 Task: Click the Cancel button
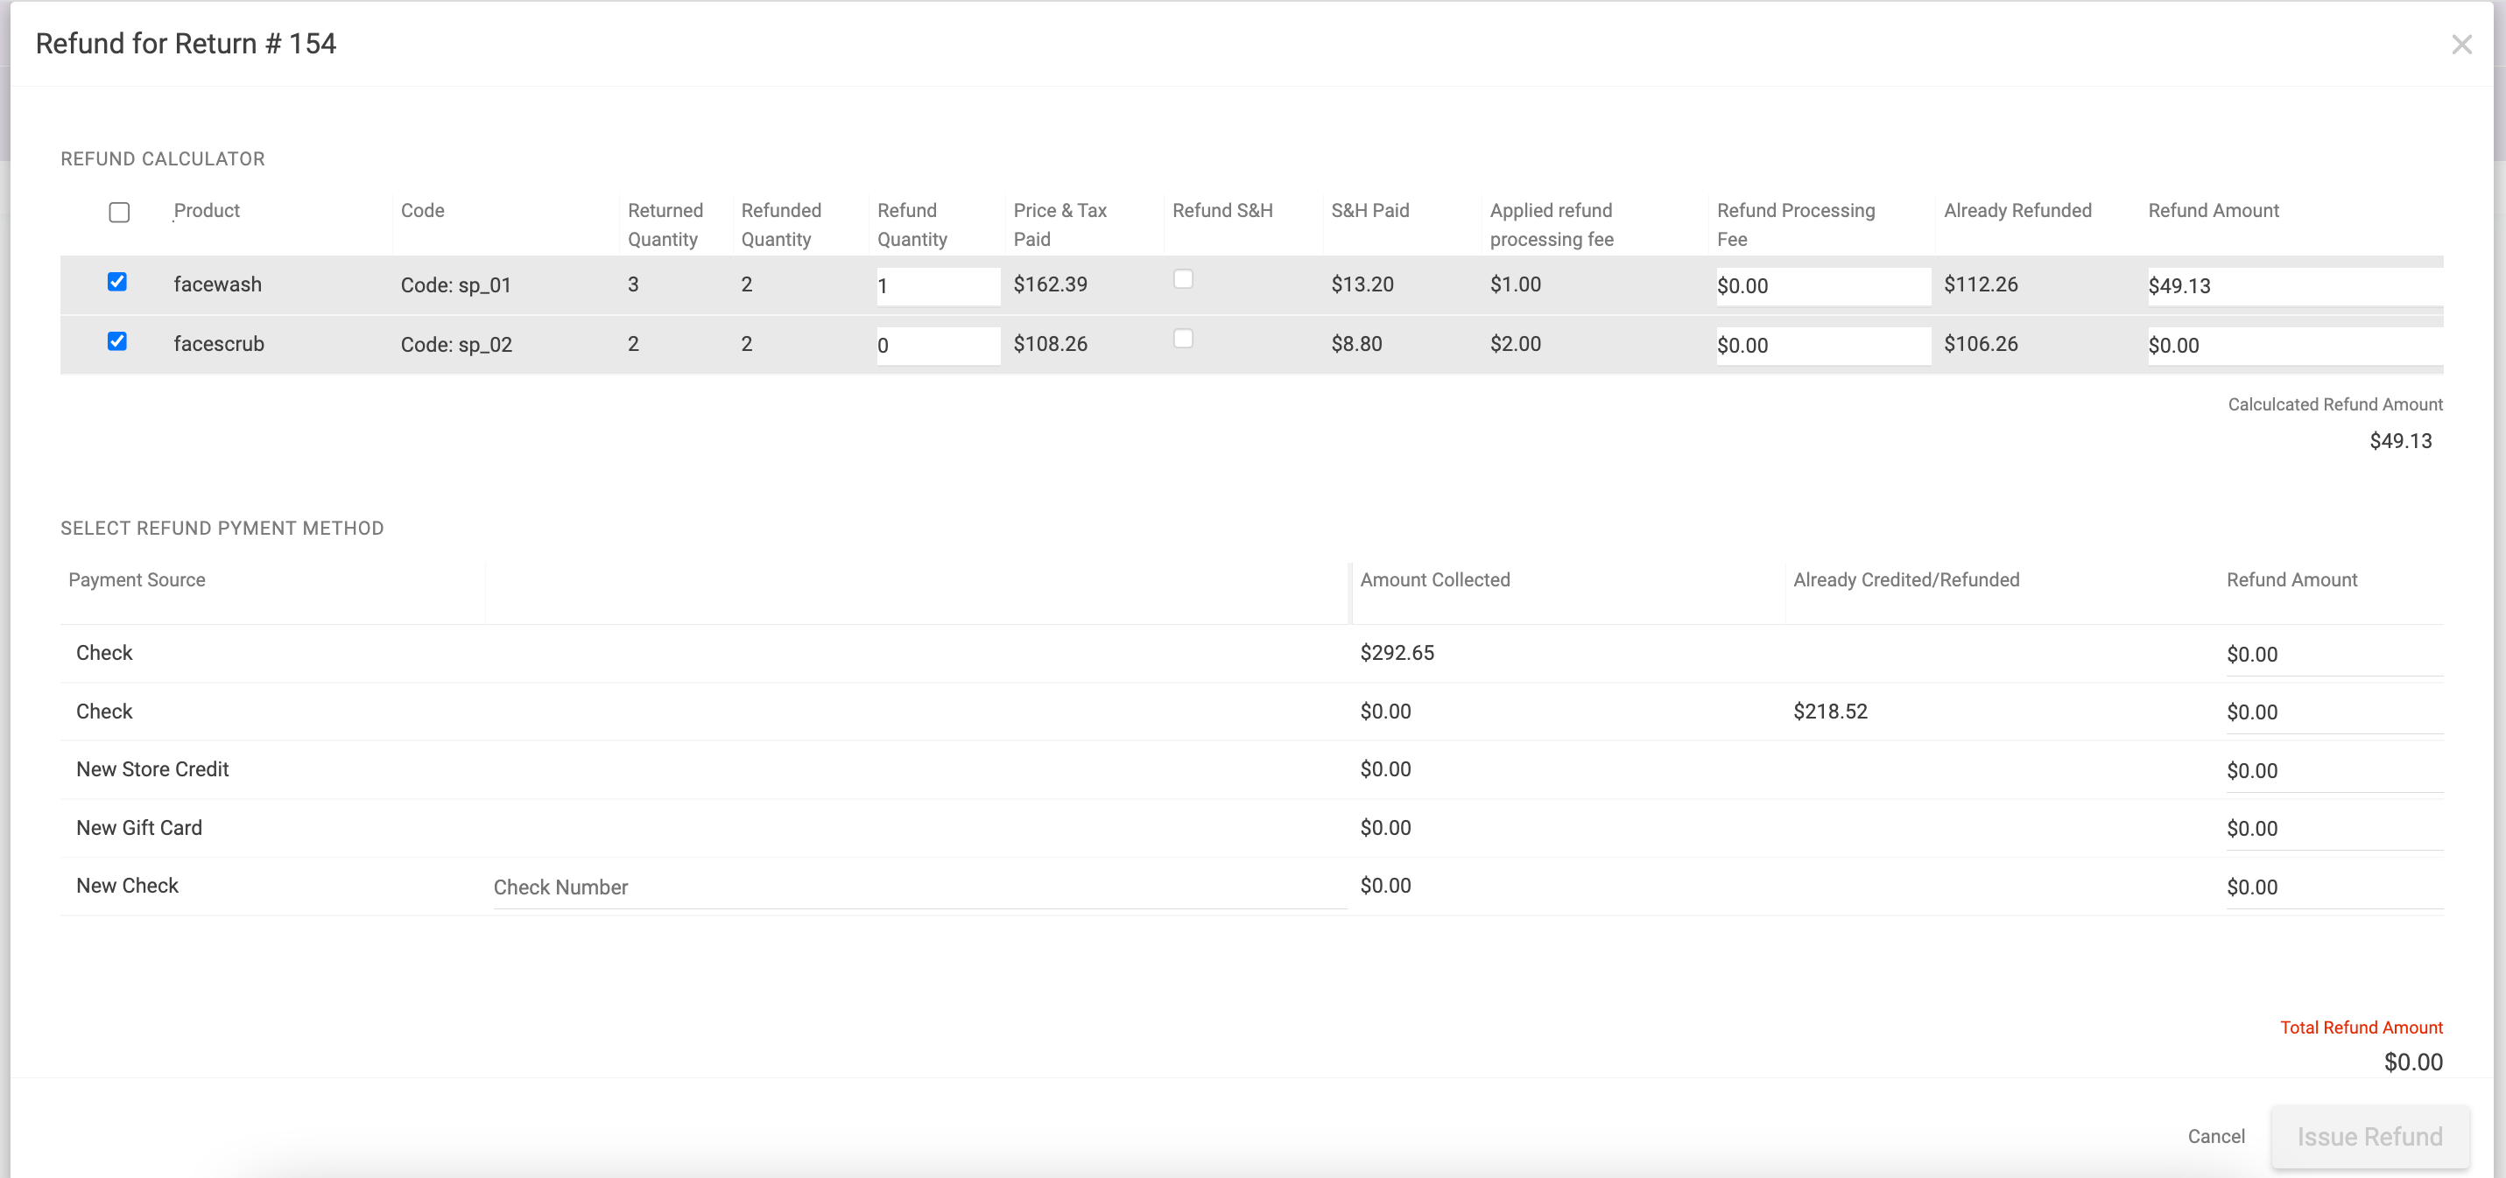[2216, 1136]
